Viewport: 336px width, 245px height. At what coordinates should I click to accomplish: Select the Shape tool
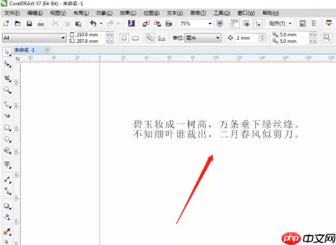click(x=7, y=64)
